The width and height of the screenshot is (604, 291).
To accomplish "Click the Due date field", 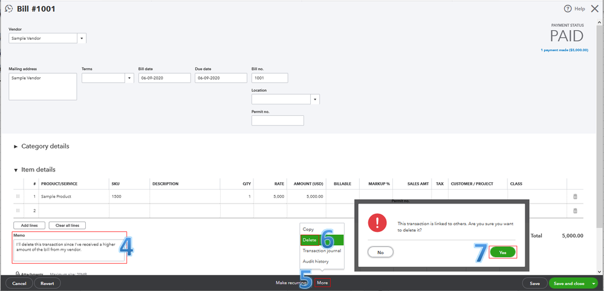I will pyautogui.click(x=221, y=78).
